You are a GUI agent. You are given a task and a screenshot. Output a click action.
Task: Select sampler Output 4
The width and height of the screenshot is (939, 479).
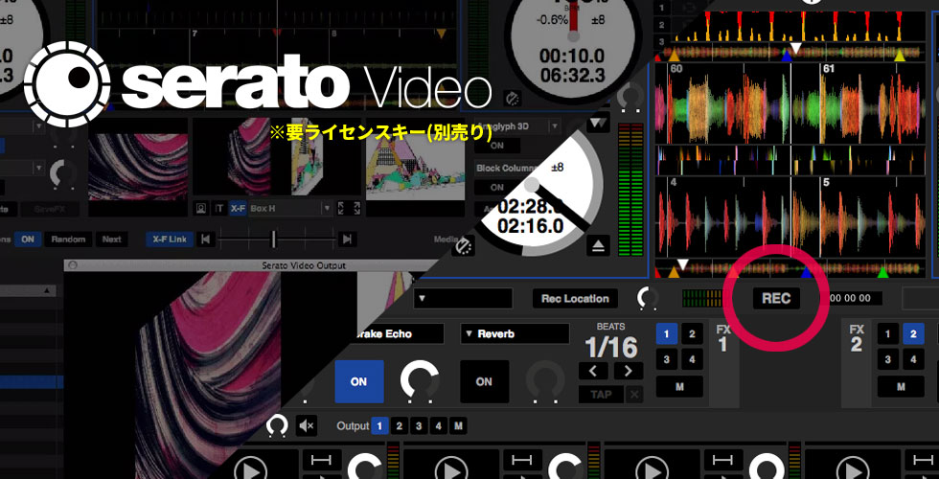439,426
